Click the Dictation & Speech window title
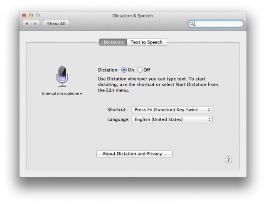266x204 pixels. [133, 16]
